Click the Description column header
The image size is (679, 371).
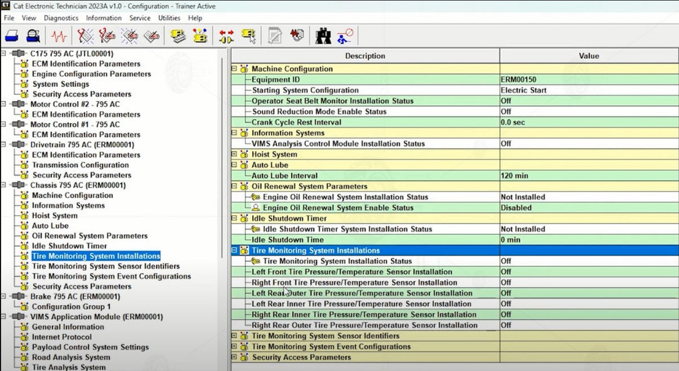[365, 56]
